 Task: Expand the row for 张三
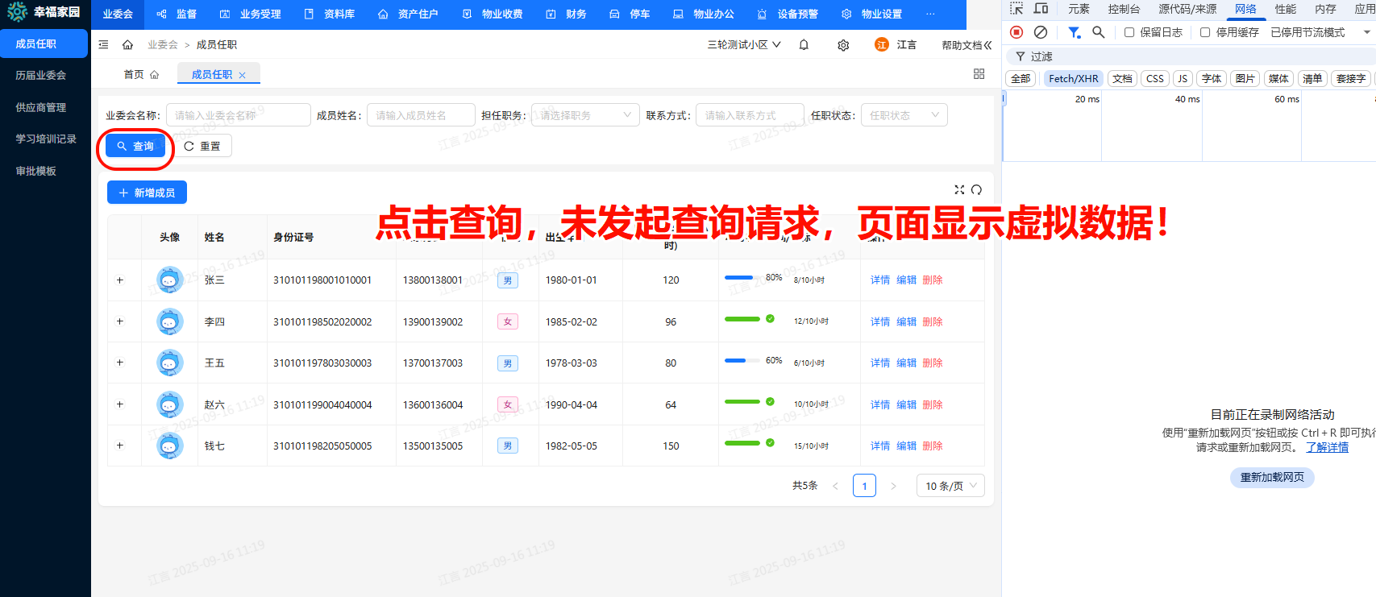pyautogui.click(x=120, y=280)
